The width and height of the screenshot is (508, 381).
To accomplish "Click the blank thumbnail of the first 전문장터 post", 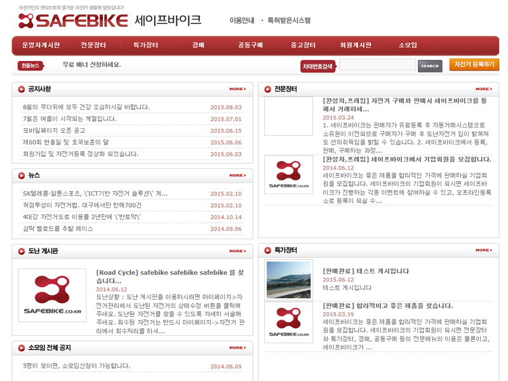I will click(289, 116).
